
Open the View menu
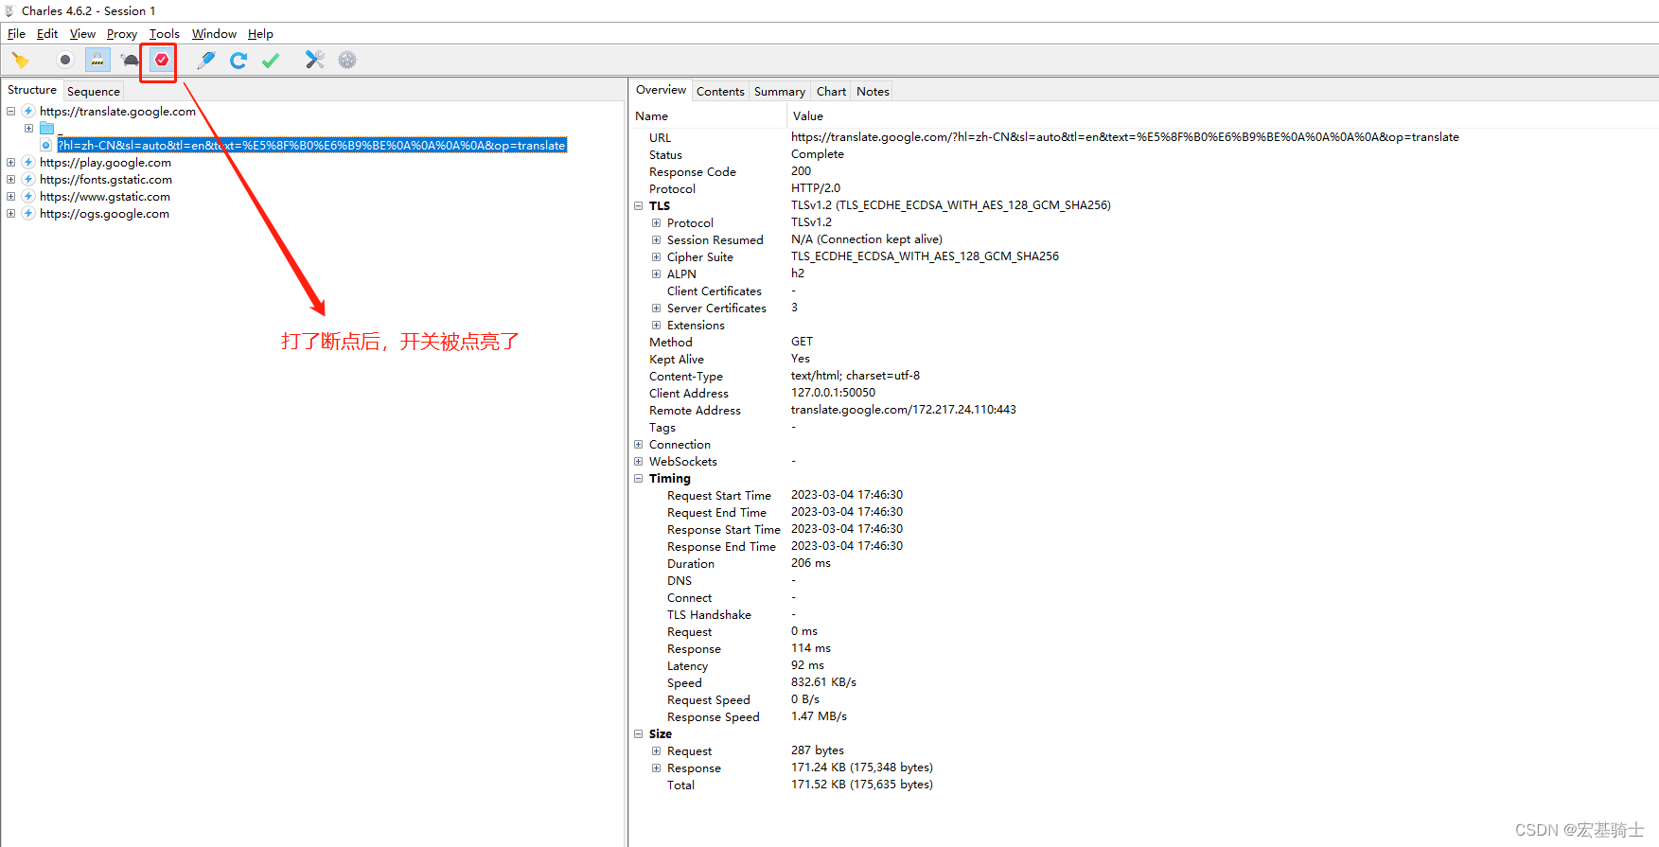coord(82,34)
